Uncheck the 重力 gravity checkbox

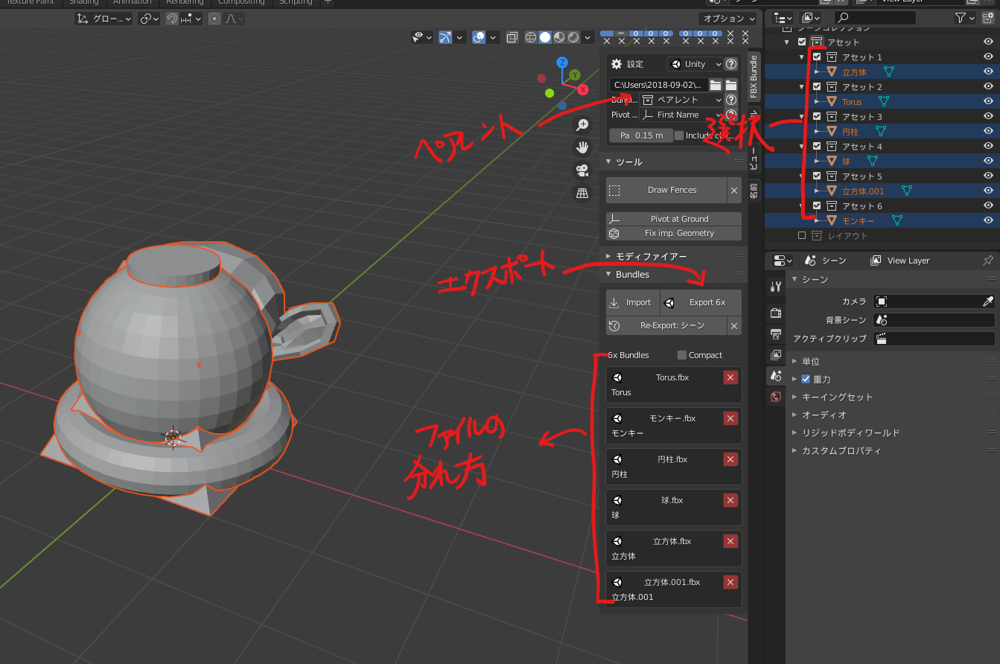pos(806,380)
